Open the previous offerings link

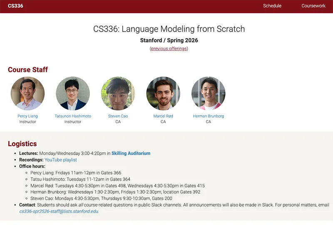pos(169,49)
